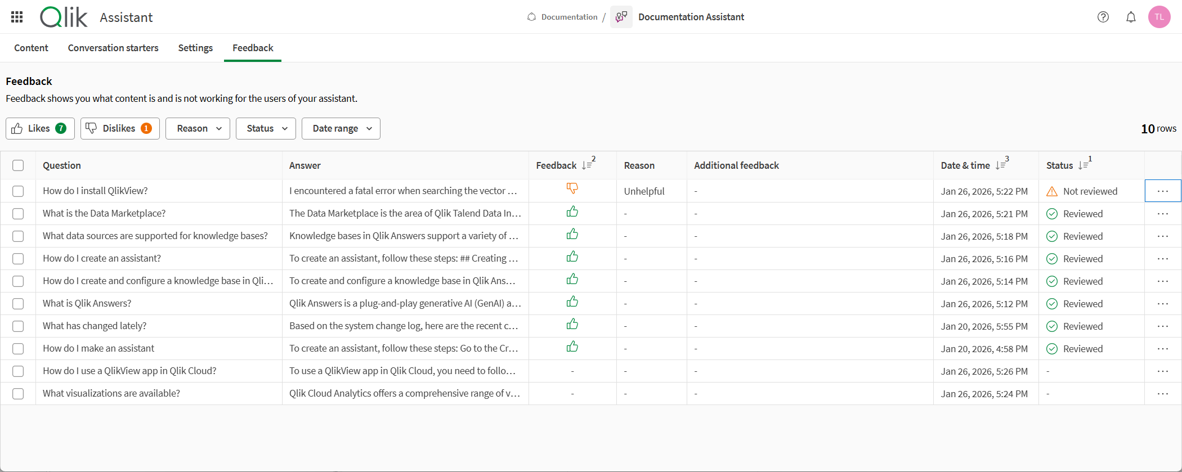This screenshot has height=472, width=1182.
Task: Check the 'How do I install QlikView?' row
Action: [18, 191]
